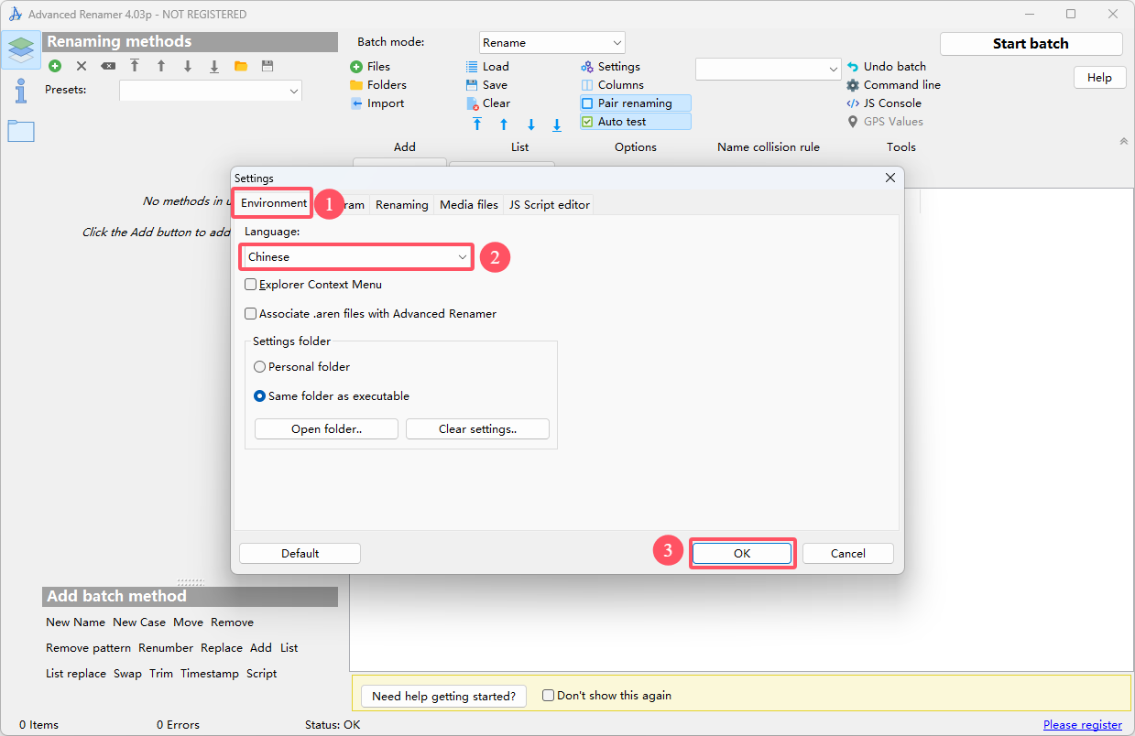This screenshot has width=1135, height=736.
Task: Collapse the ribbon with the chevron
Action: [x=1124, y=141]
